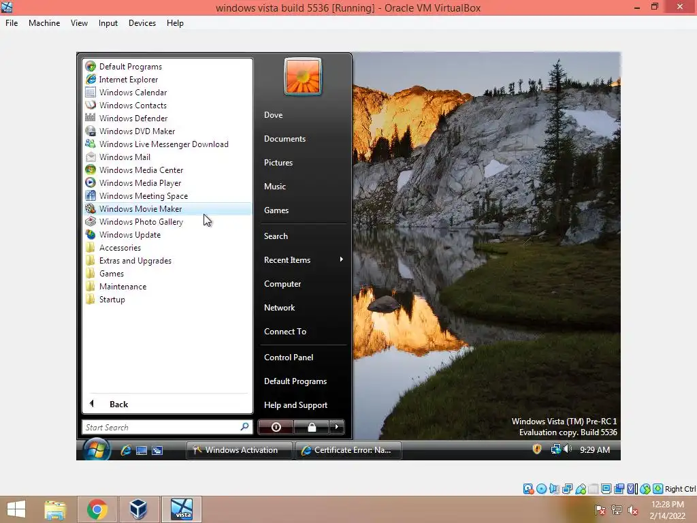Open Default Programs in right pane
This screenshot has height=523, width=697.
pyautogui.click(x=303, y=381)
